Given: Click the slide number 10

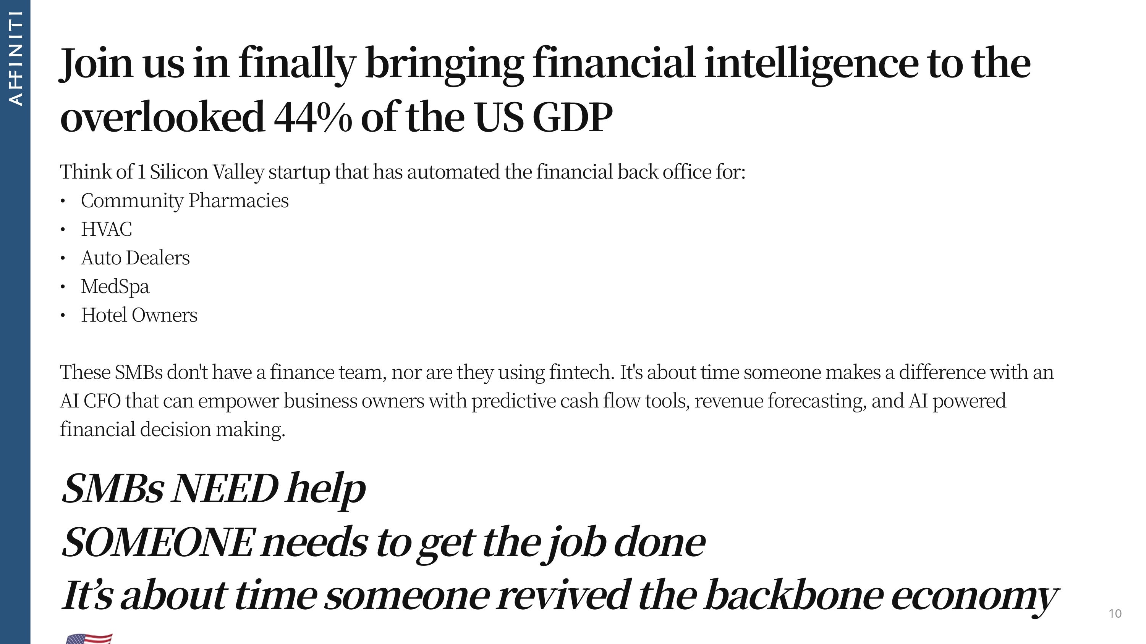Looking at the screenshot, I should point(1115,614).
